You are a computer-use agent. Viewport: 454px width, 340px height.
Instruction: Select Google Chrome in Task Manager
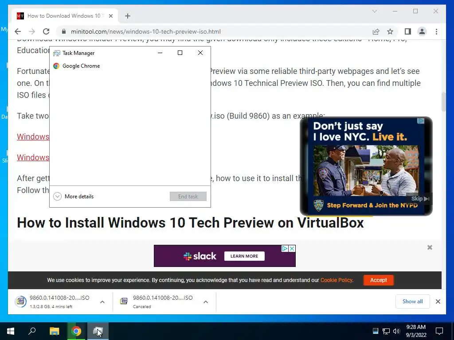pyautogui.click(x=130, y=66)
